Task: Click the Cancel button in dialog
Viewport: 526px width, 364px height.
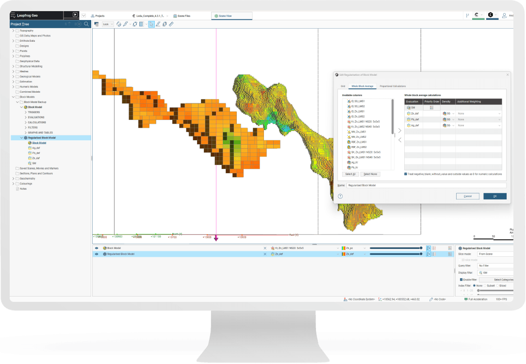Action: click(468, 196)
